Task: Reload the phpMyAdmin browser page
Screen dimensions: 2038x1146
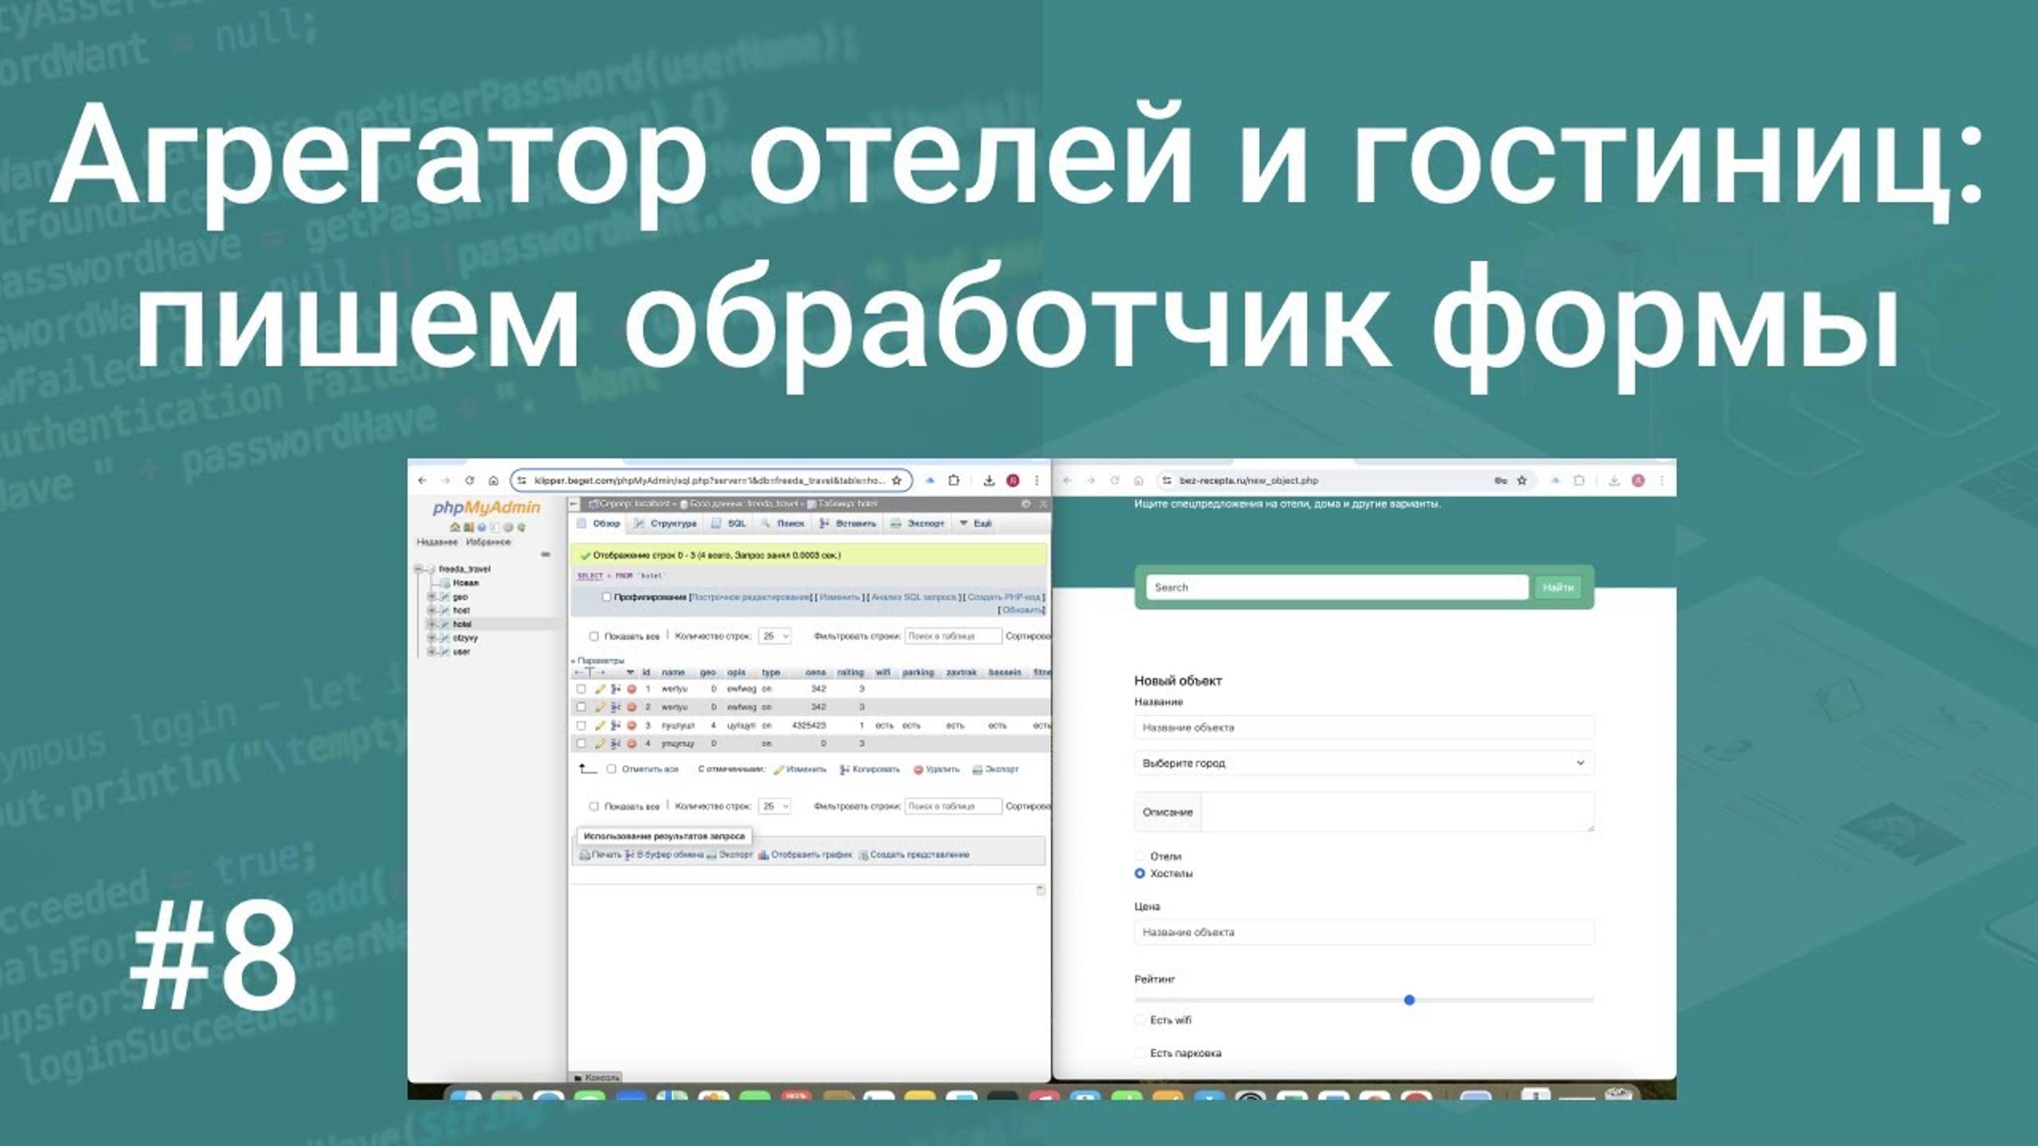Action: tap(470, 481)
